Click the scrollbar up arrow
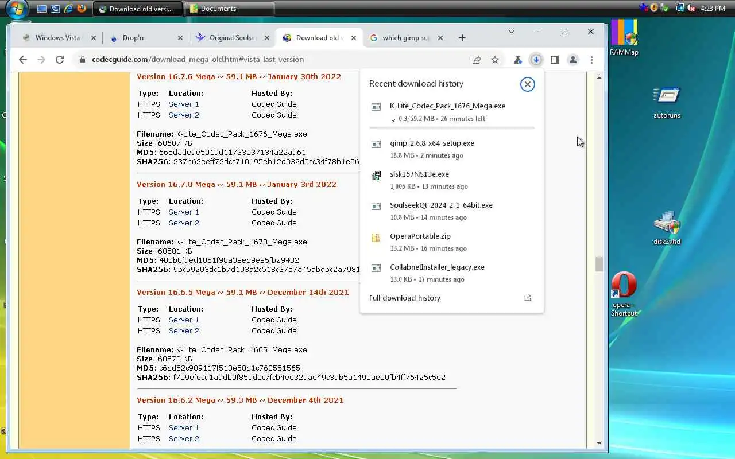 pyautogui.click(x=599, y=77)
